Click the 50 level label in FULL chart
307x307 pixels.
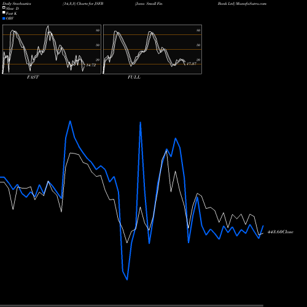(x=198, y=45)
